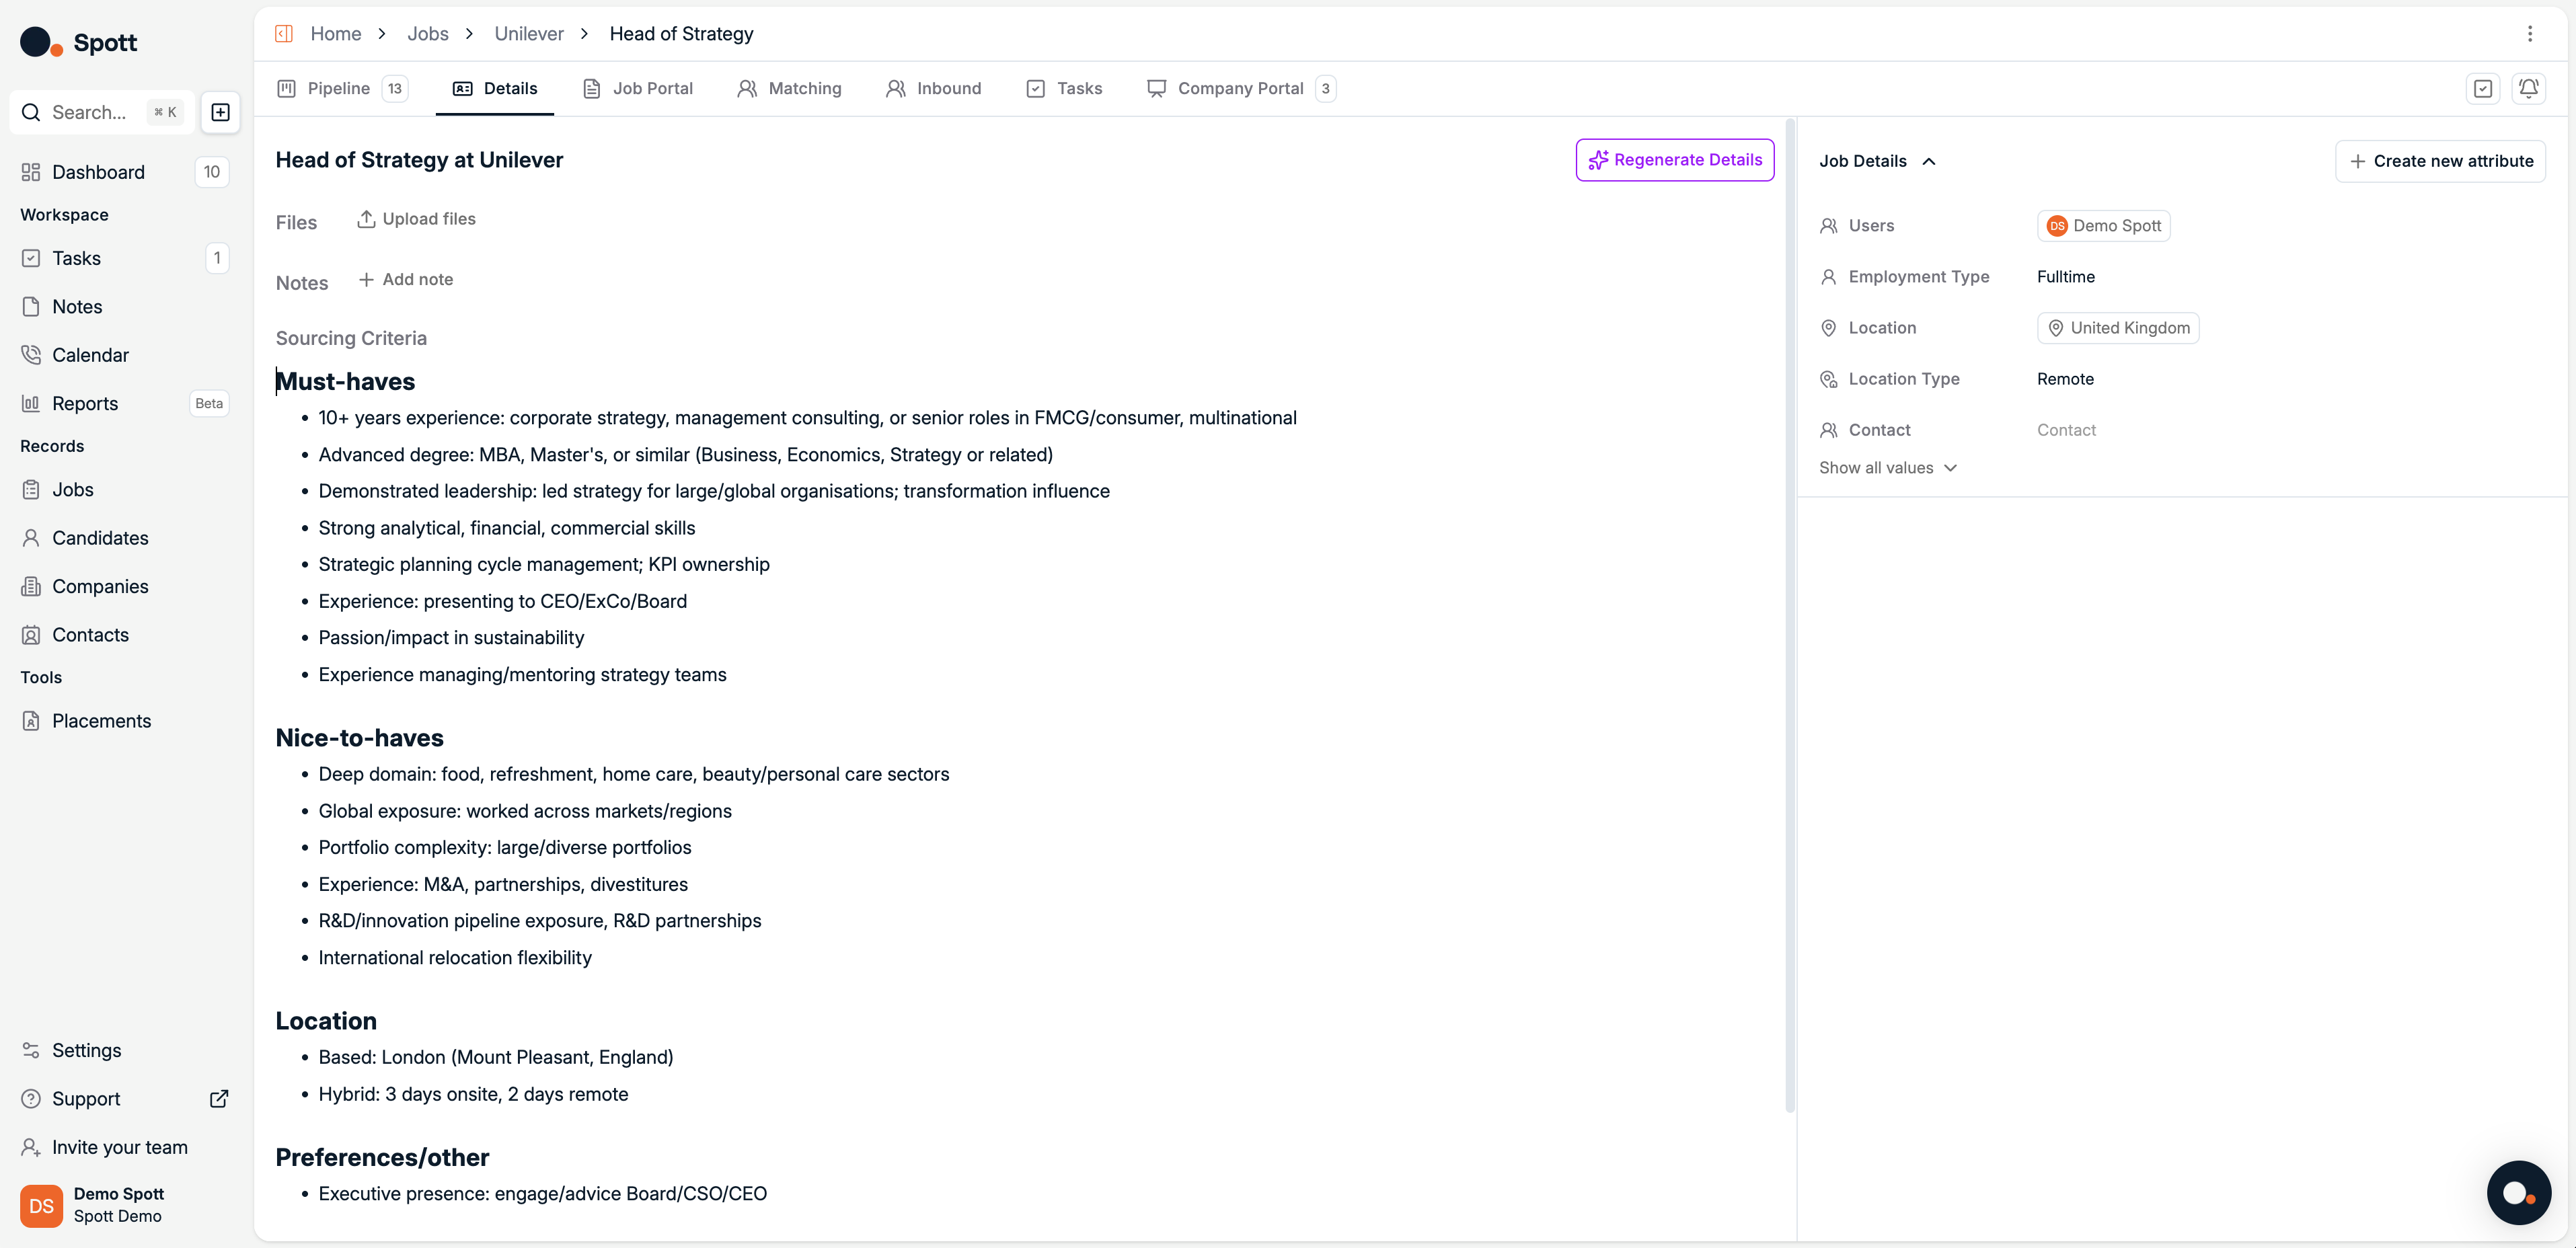This screenshot has height=1248, width=2576.
Task: Click the Remote location type value
Action: pyautogui.click(x=2065, y=379)
